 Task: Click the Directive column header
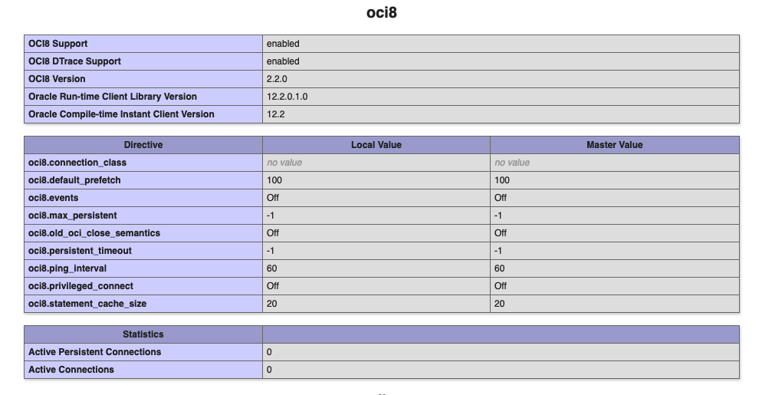tap(143, 145)
